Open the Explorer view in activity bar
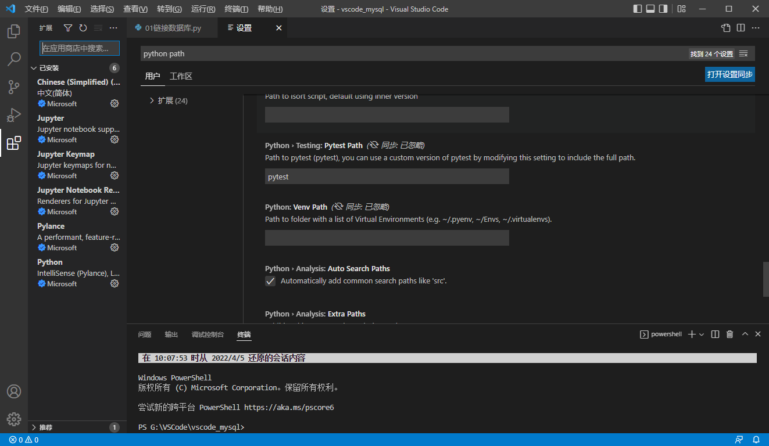This screenshot has height=446, width=769. [14, 31]
